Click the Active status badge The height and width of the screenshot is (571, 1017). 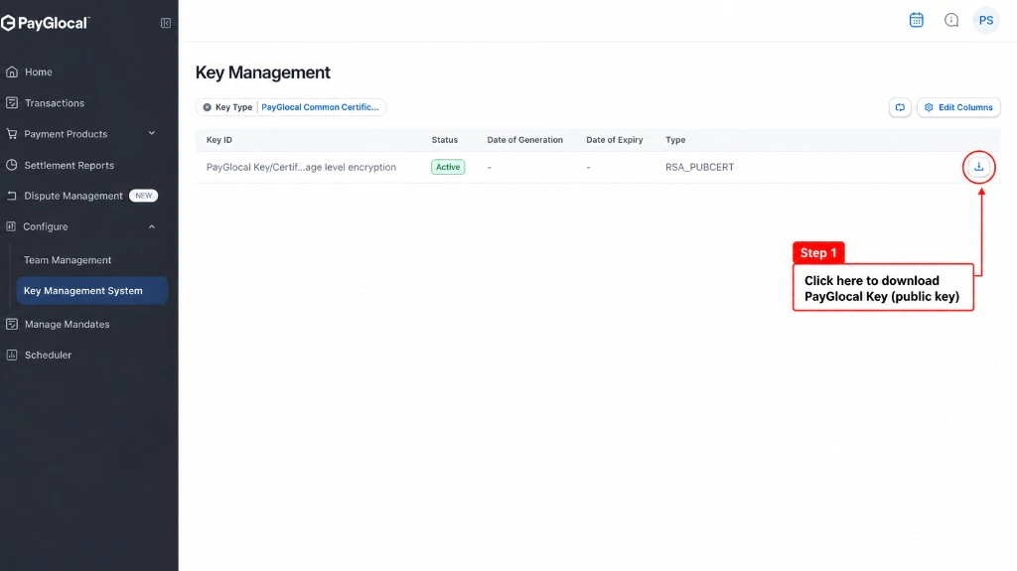tap(448, 167)
